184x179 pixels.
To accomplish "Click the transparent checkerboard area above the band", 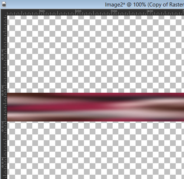I will click(95, 54).
